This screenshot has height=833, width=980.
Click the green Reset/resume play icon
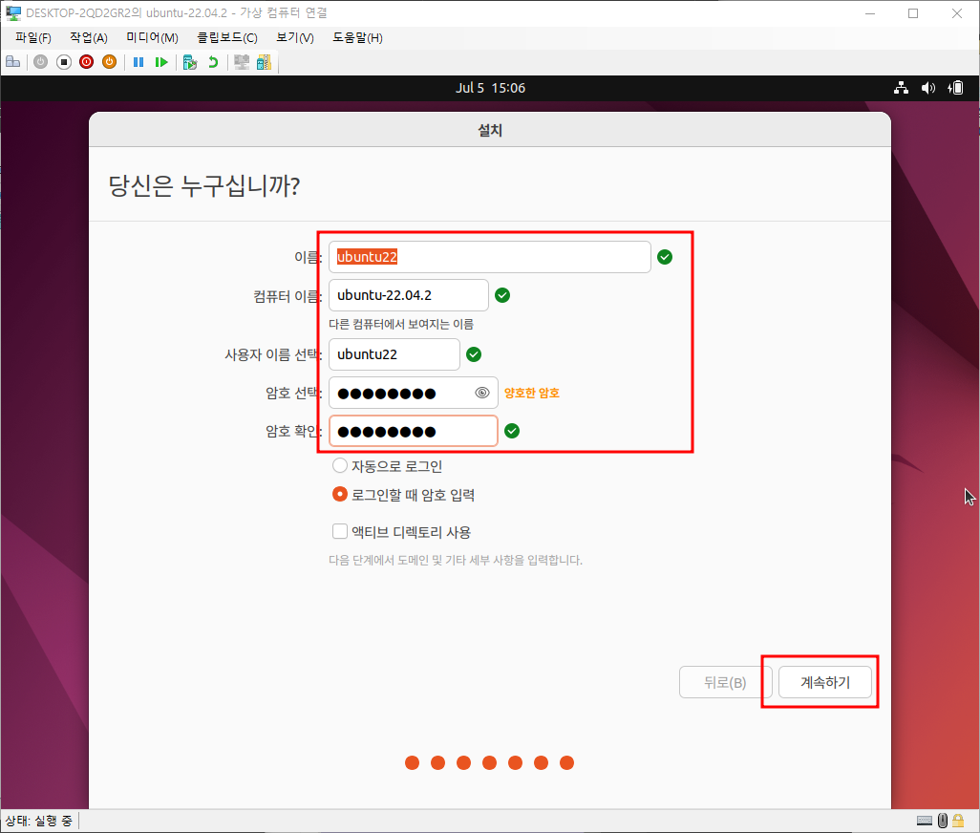[x=161, y=62]
